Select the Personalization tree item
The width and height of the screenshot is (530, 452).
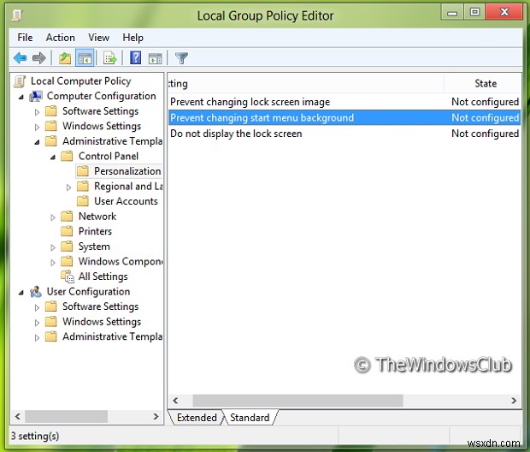pos(127,171)
